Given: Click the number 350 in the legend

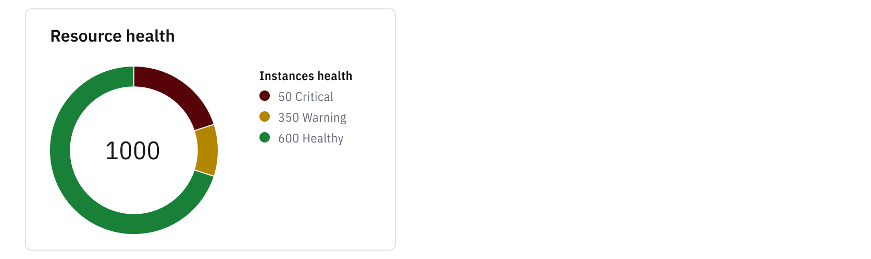Looking at the screenshot, I should click(288, 118).
